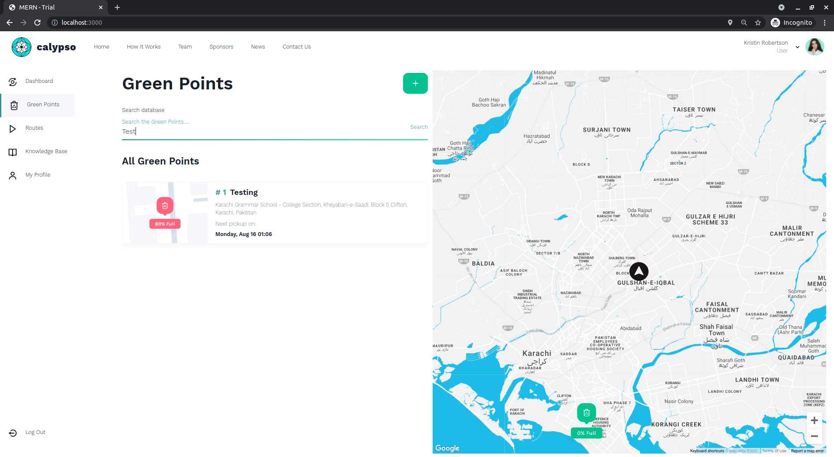Click the calypso logo icon
Image resolution: width=834 pixels, height=457 pixels.
click(21, 47)
